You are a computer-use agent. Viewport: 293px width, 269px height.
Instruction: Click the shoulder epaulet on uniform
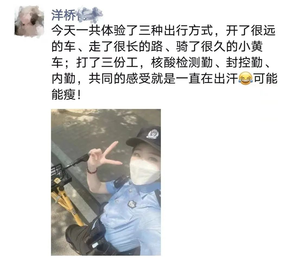(119, 182)
